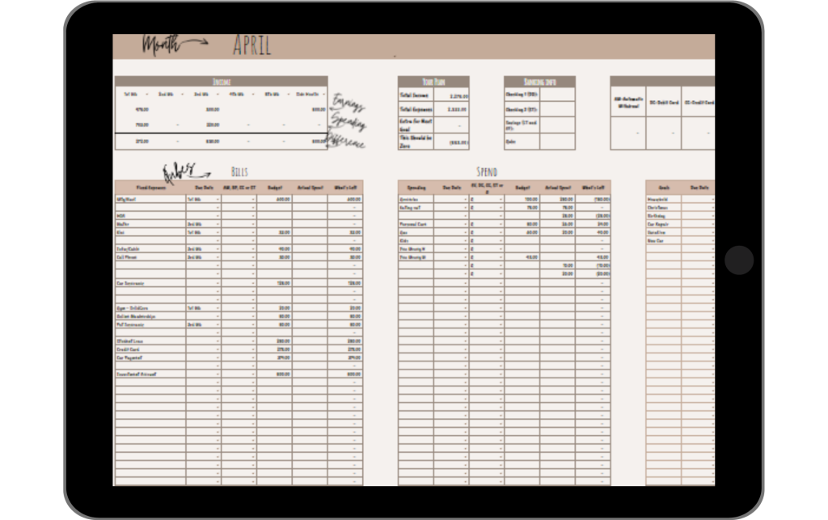Viewport: 828px width, 520px height.
Task: Click the April month title cell
Action: (251, 46)
